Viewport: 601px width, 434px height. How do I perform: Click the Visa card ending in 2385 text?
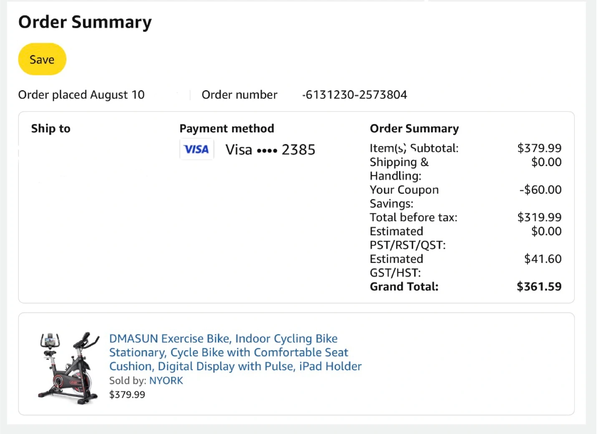[270, 149]
